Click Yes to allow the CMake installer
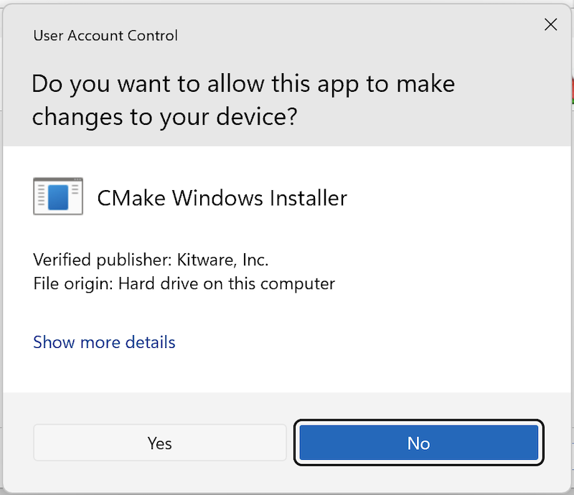 point(159,443)
